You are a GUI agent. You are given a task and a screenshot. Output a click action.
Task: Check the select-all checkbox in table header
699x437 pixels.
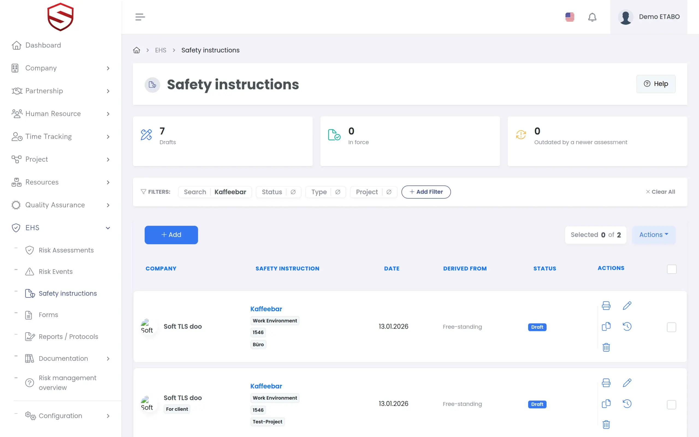(x=672, y=269)
